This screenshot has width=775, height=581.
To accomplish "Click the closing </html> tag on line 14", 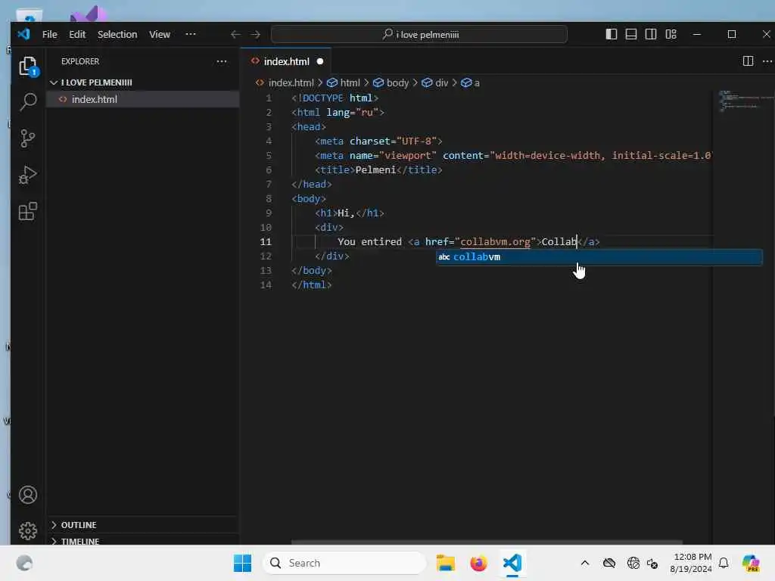I will point(311,284).
